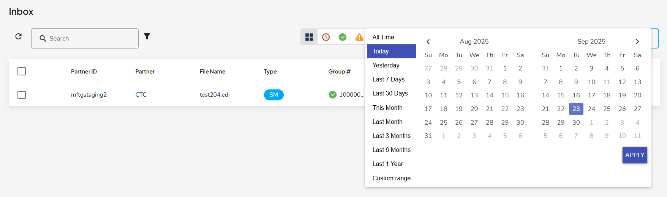Choose the Last 7 Days range

pyautogui.click(x=389, y=79)
